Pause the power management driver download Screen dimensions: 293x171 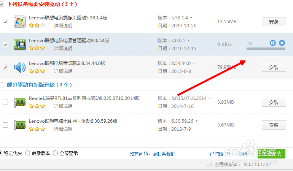coord(273,43)
